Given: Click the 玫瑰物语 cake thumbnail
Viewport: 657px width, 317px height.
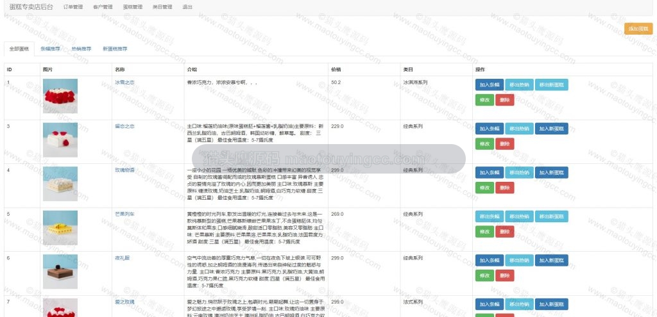Looking at the screenshot, I should (60, 184).
